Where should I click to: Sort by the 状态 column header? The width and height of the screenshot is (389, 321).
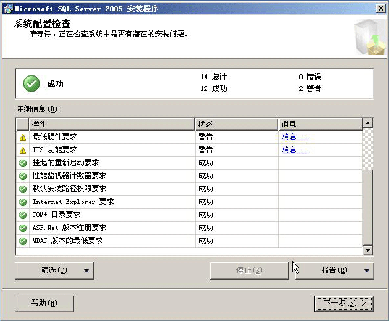point(236,124)
